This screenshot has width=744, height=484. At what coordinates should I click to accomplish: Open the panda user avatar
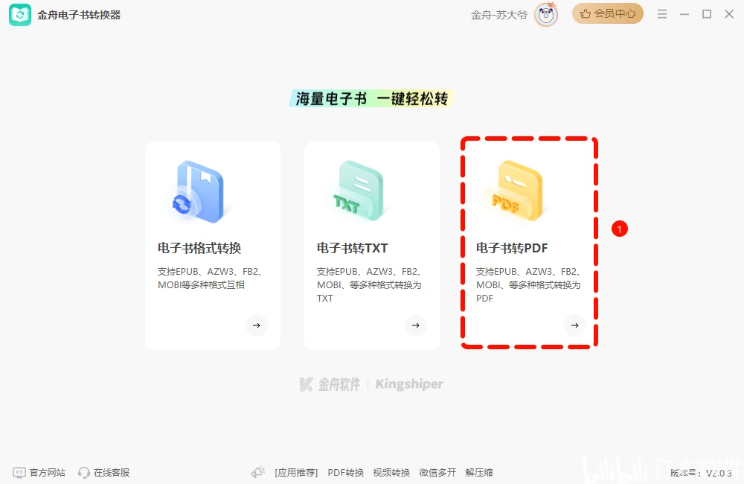coord(545,15)
